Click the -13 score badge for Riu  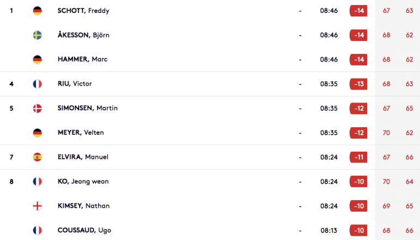click(358, 84)
